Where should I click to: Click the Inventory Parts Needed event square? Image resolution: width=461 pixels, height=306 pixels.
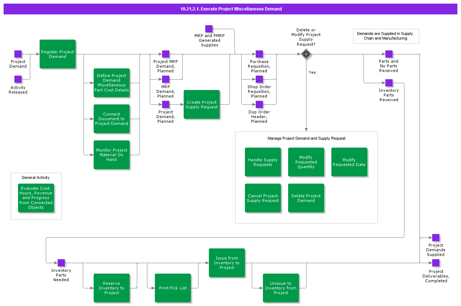point(61,263)
